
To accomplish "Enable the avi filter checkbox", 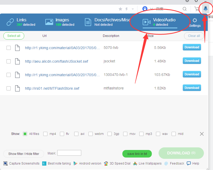I will [x=76, y=134].
